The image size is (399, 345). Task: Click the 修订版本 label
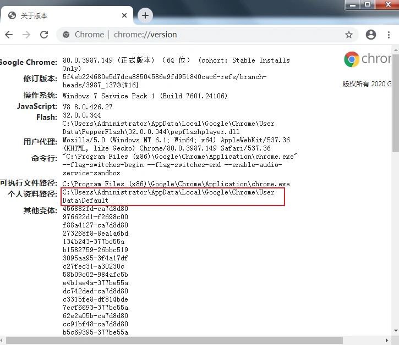[x=40, y=79]
